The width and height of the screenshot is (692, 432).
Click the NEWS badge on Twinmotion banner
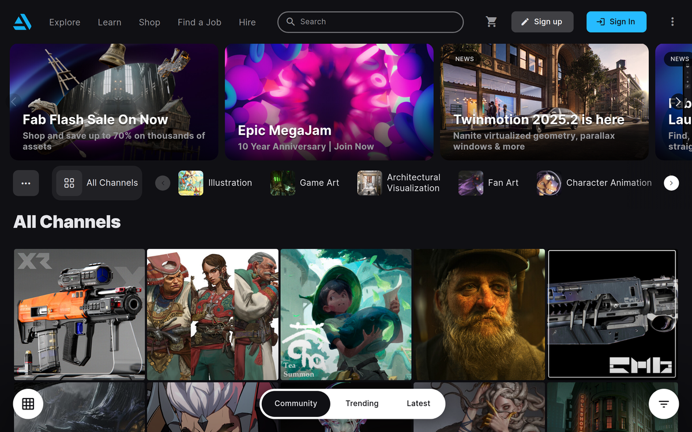[x=465, y=59]
